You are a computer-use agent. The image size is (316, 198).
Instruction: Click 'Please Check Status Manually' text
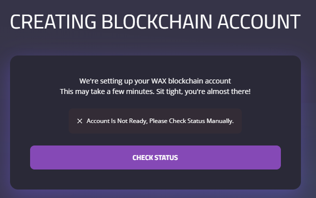[192, 121]
